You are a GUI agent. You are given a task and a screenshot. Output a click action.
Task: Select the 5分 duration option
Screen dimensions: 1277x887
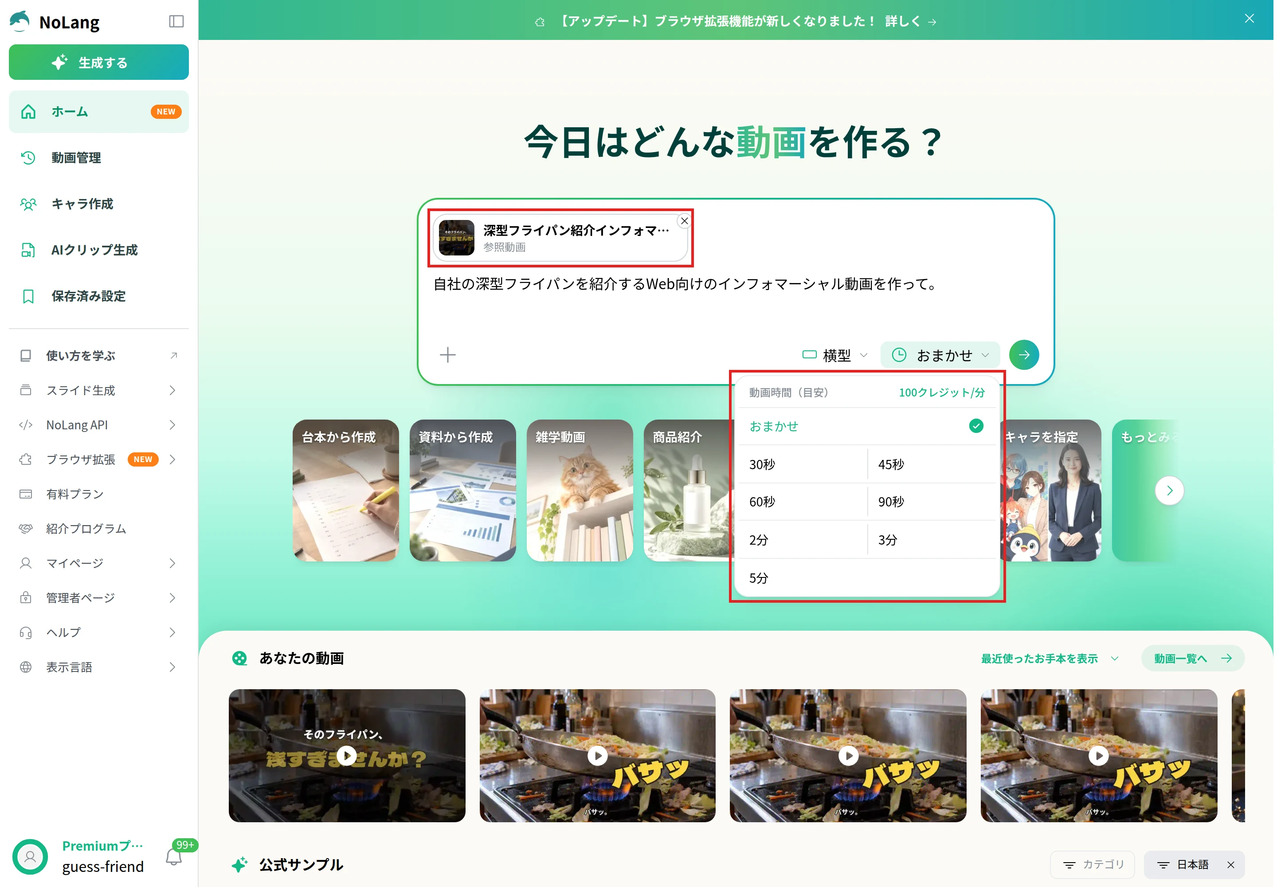[867, 579]
